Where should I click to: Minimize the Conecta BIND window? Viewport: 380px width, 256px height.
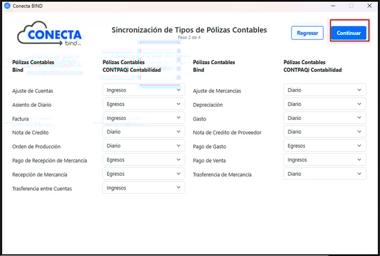pos(333,6)
